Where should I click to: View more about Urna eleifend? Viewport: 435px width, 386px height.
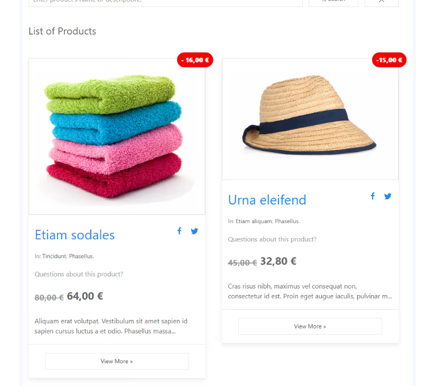tap(310, 326)
